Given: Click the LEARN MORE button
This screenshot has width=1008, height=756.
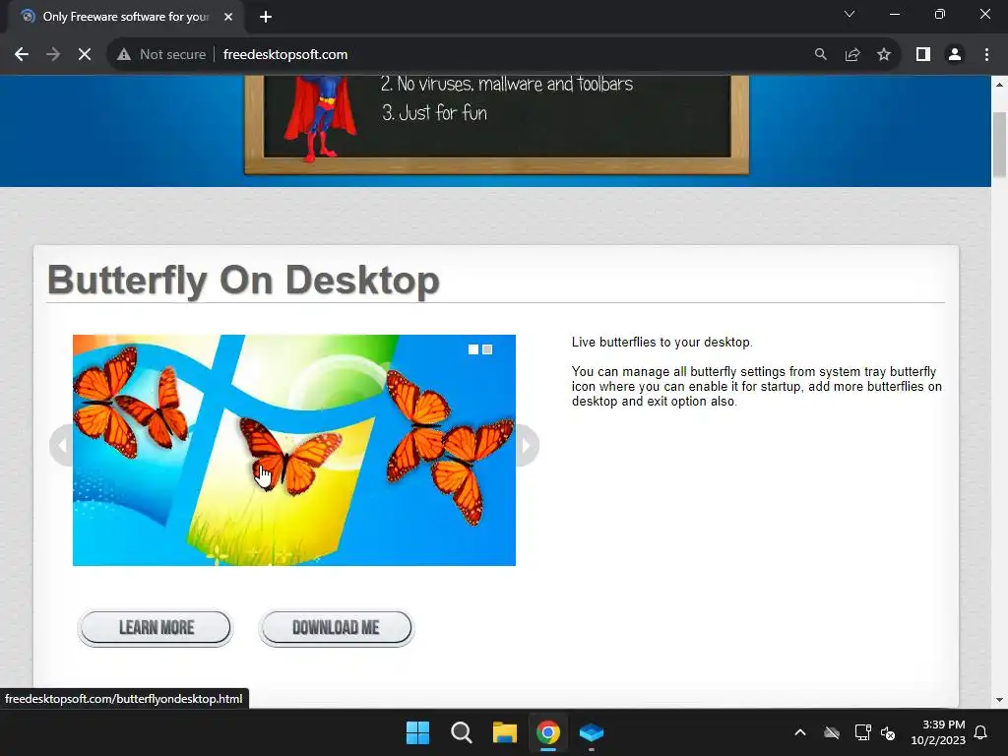Looking at the screenshot, I should [x=156, y=627].
